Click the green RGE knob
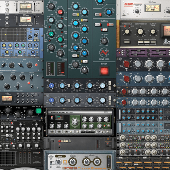The height and width of the screenshot is (170, 170). pos(51,34)
